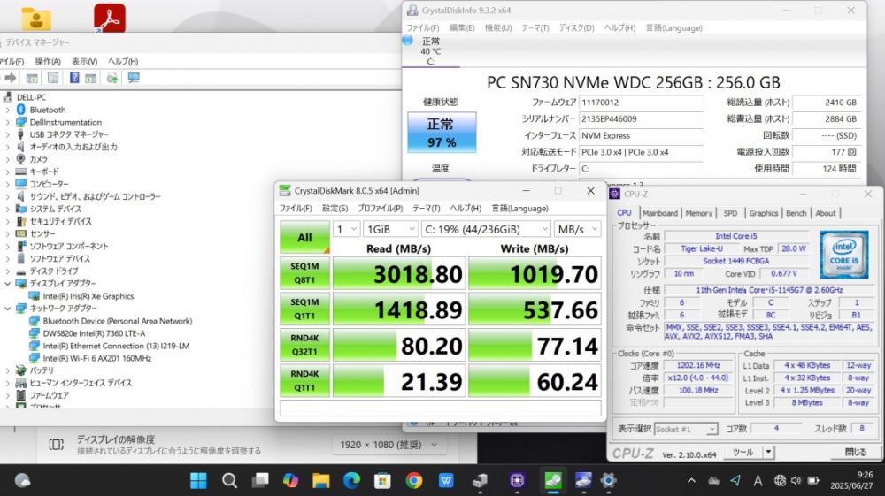Open the MB/s unit dropdown

pos(577,229)
